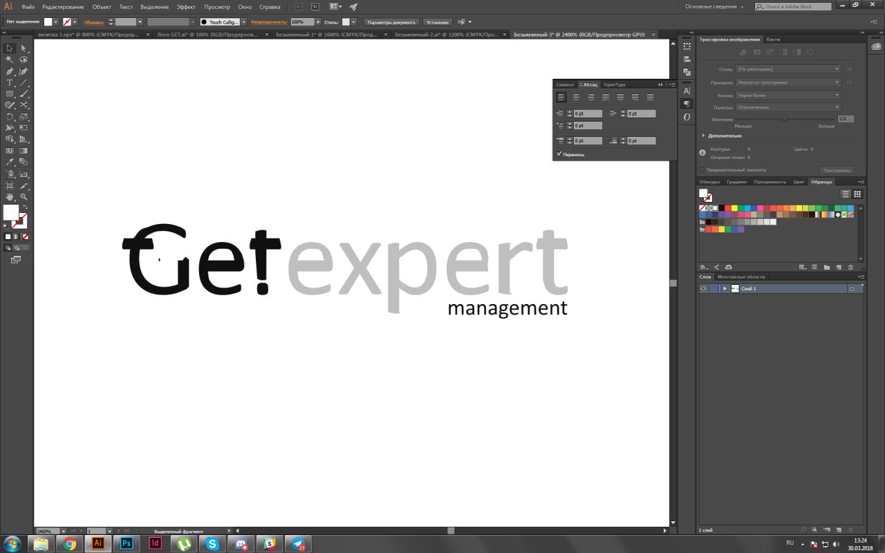Click Установки button
This screenshot has height=553, width=885.
point(438,22)
